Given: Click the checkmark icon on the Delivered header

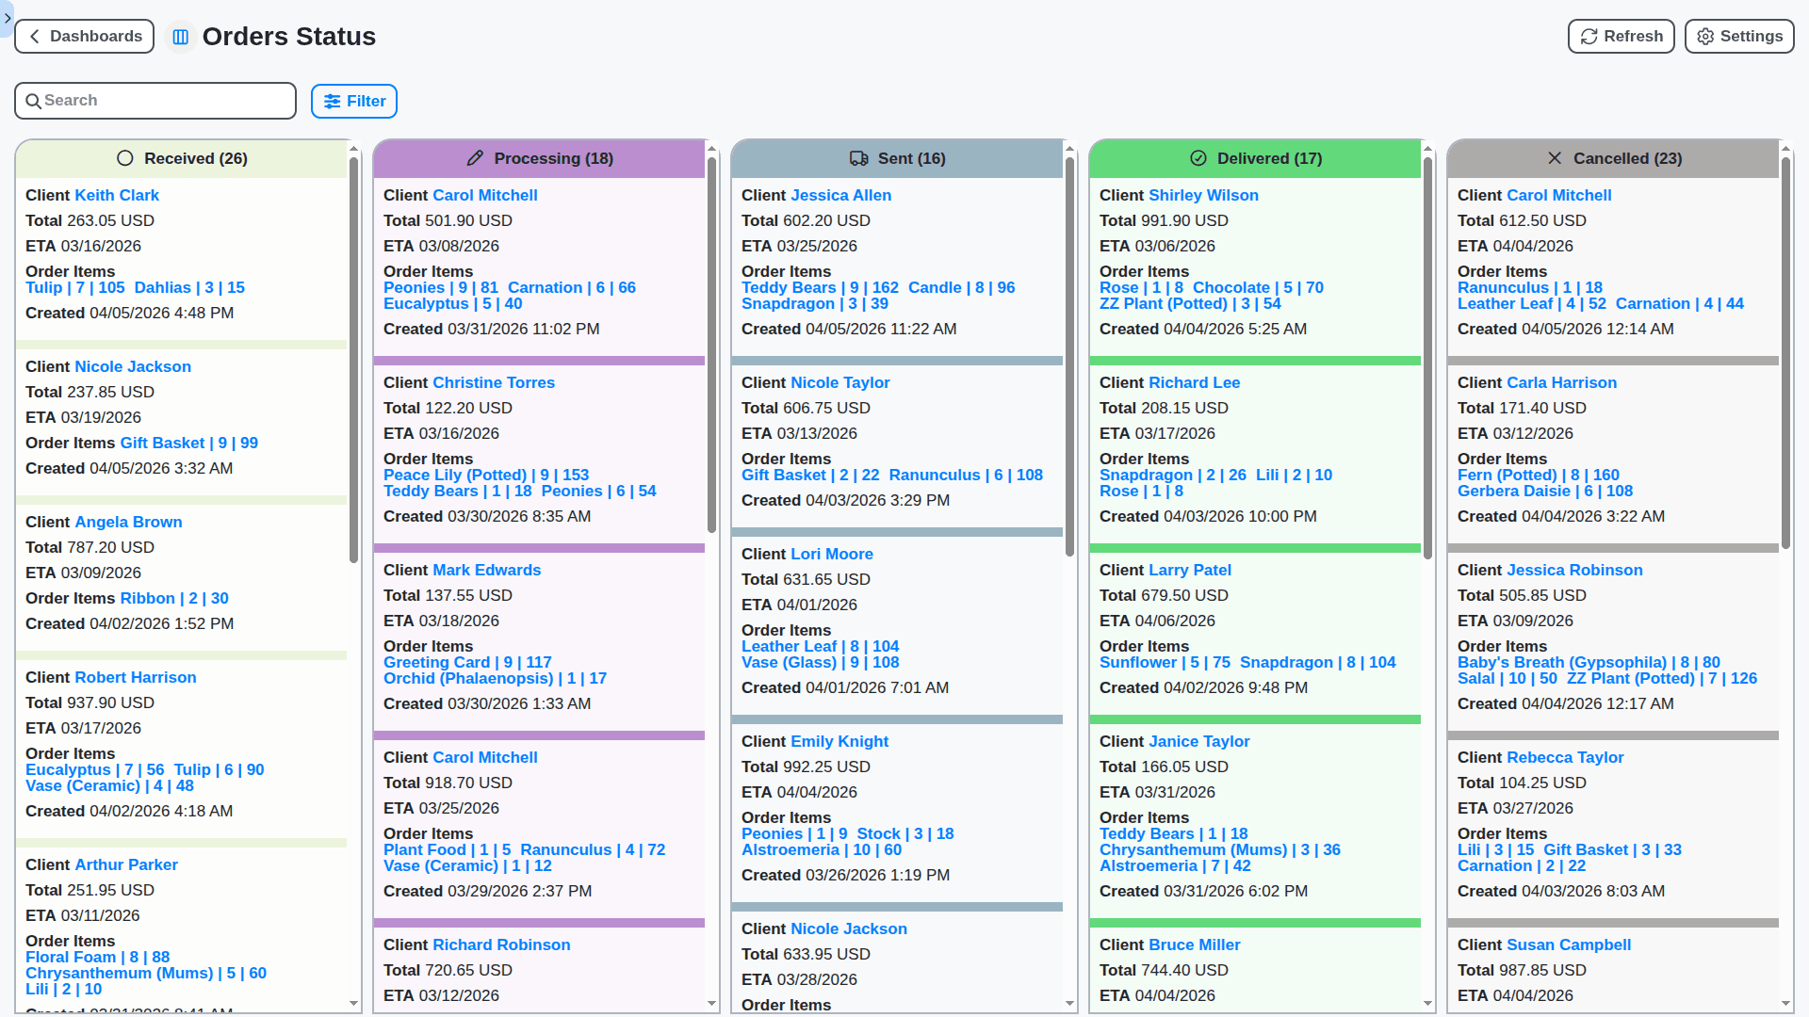Looking at the screenshot, I should 1198,159.
